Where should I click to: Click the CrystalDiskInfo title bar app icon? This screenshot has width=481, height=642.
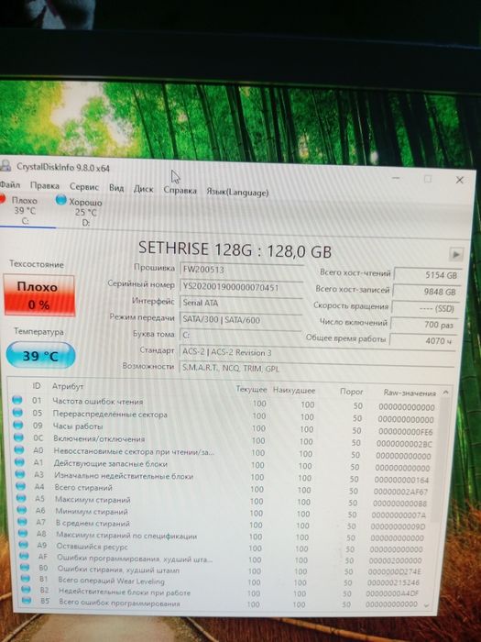(5, 165)
